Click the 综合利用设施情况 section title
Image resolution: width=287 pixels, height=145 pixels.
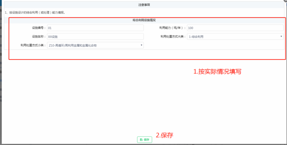(144, 20)
